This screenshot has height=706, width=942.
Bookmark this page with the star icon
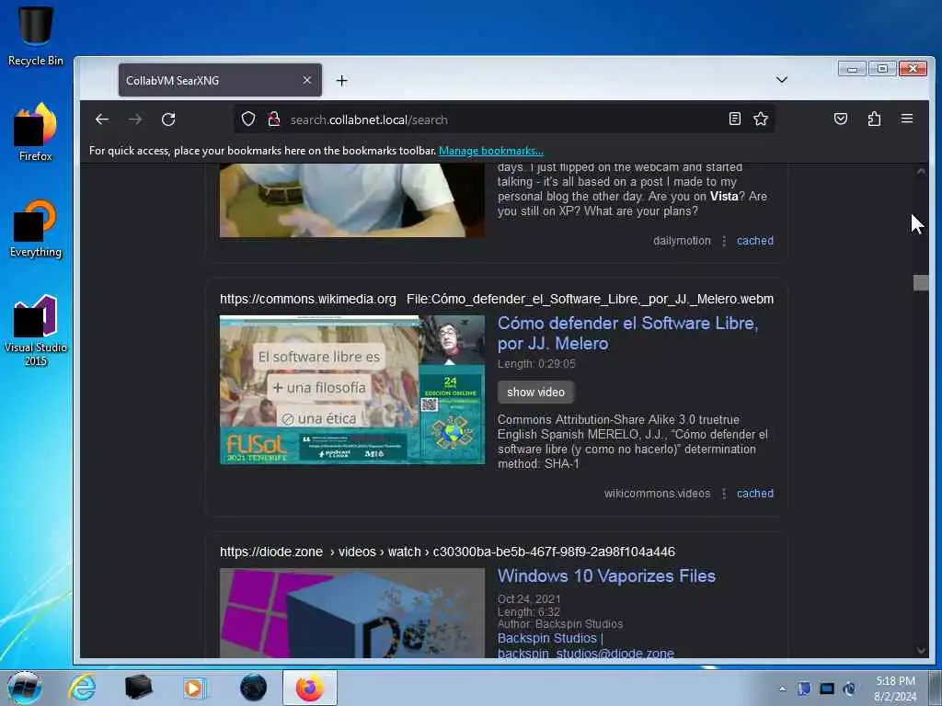click(x=761, y=119)
